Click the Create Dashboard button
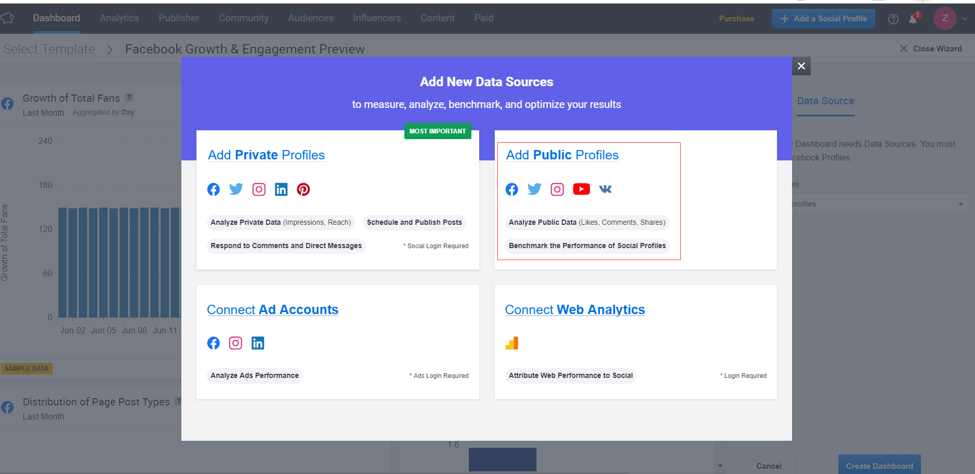This screenshot has height=474, width=975. pos(879,466)
